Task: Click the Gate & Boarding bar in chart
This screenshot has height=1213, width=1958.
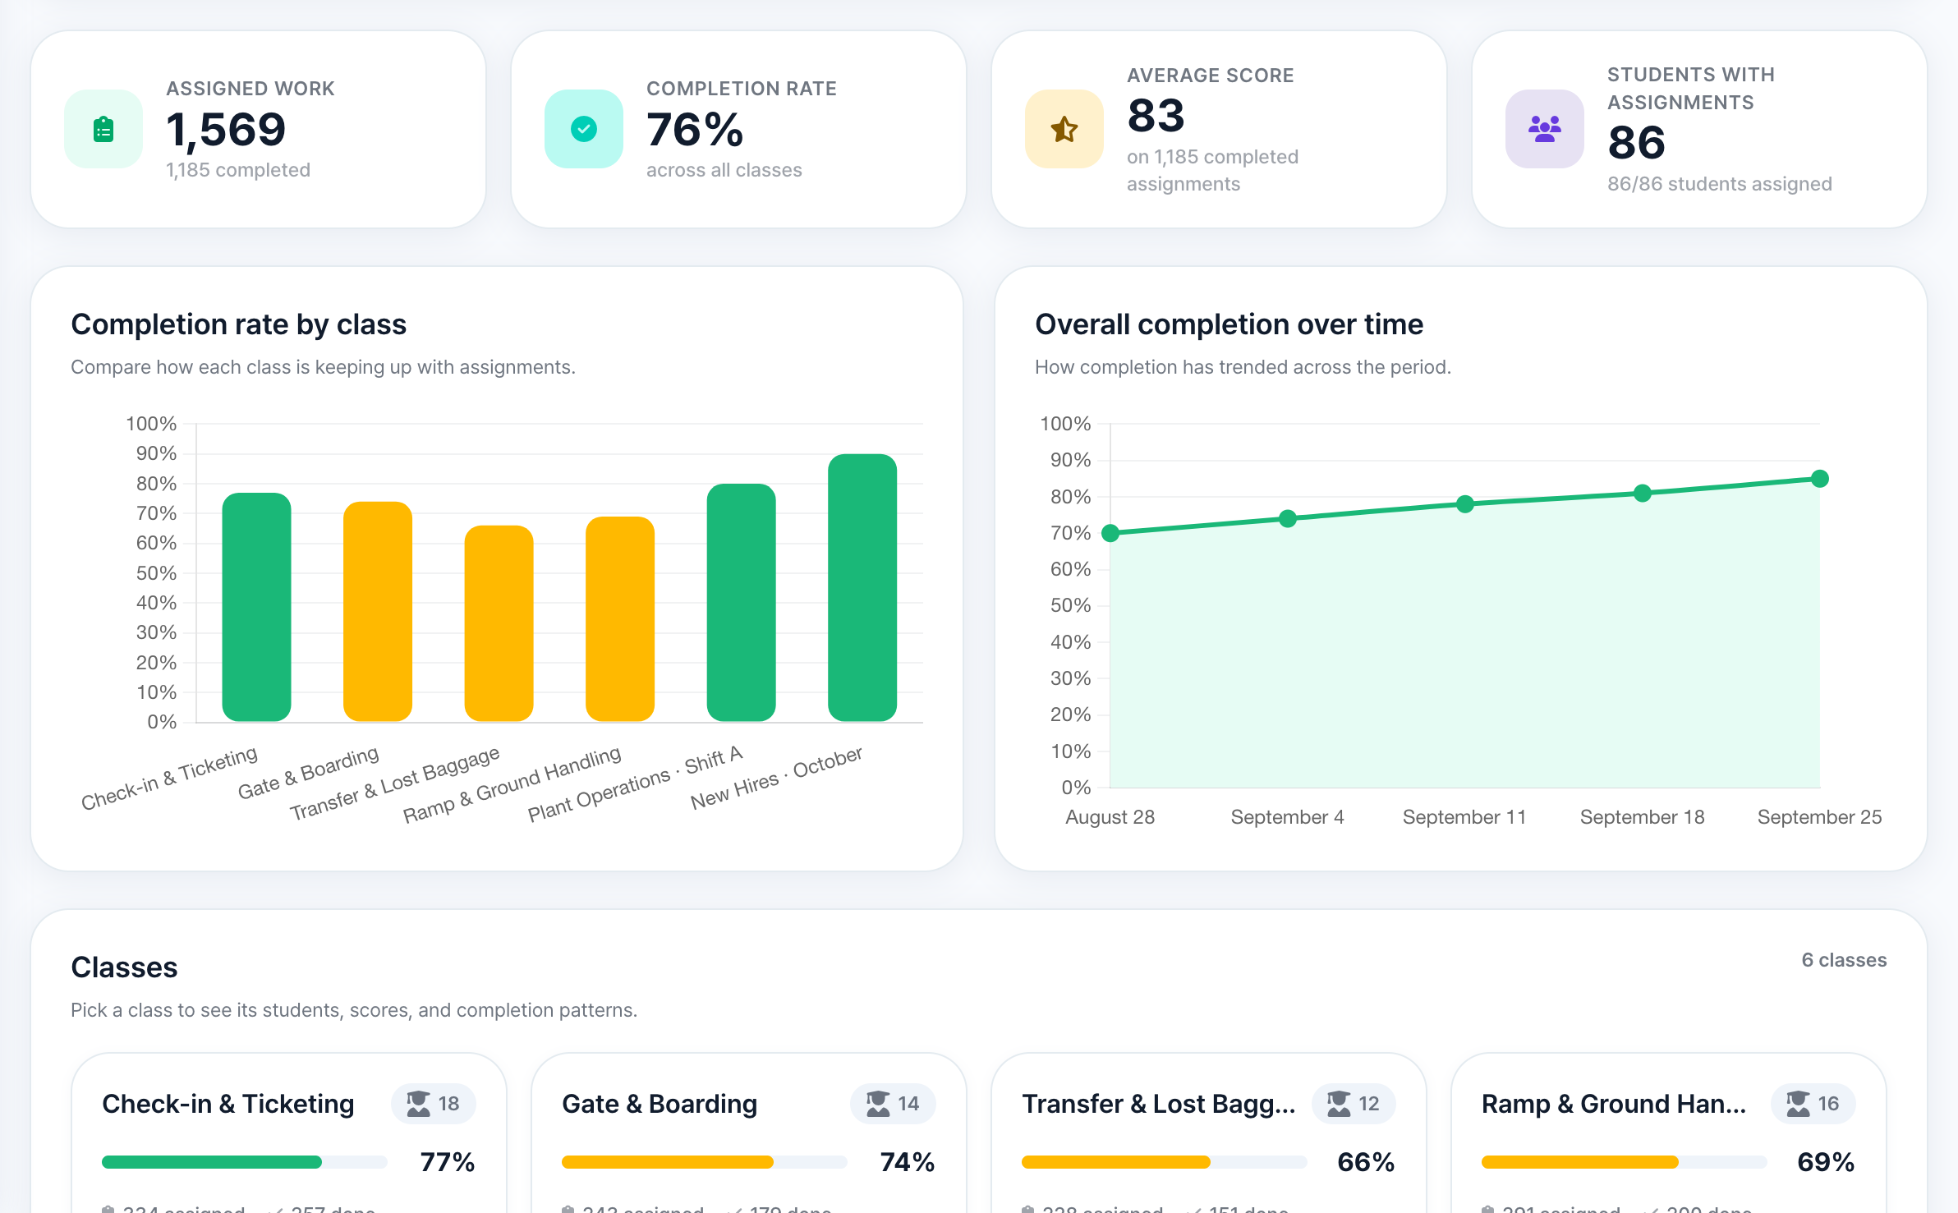Action: coord(378,612)
